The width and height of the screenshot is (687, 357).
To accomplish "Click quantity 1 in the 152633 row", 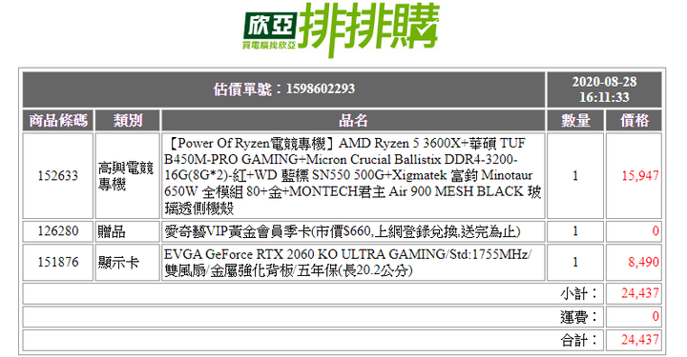I will click(x=575, y=176).
